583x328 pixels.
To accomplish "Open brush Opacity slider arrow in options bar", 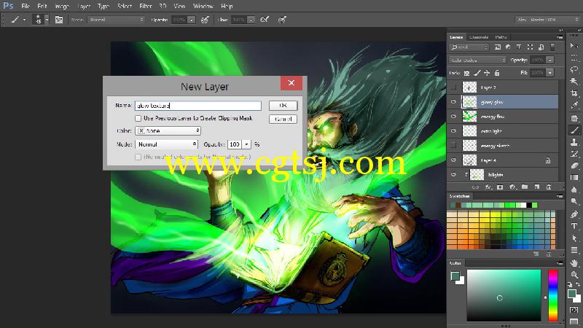I will pyautogui.click(x=191, y=20).
